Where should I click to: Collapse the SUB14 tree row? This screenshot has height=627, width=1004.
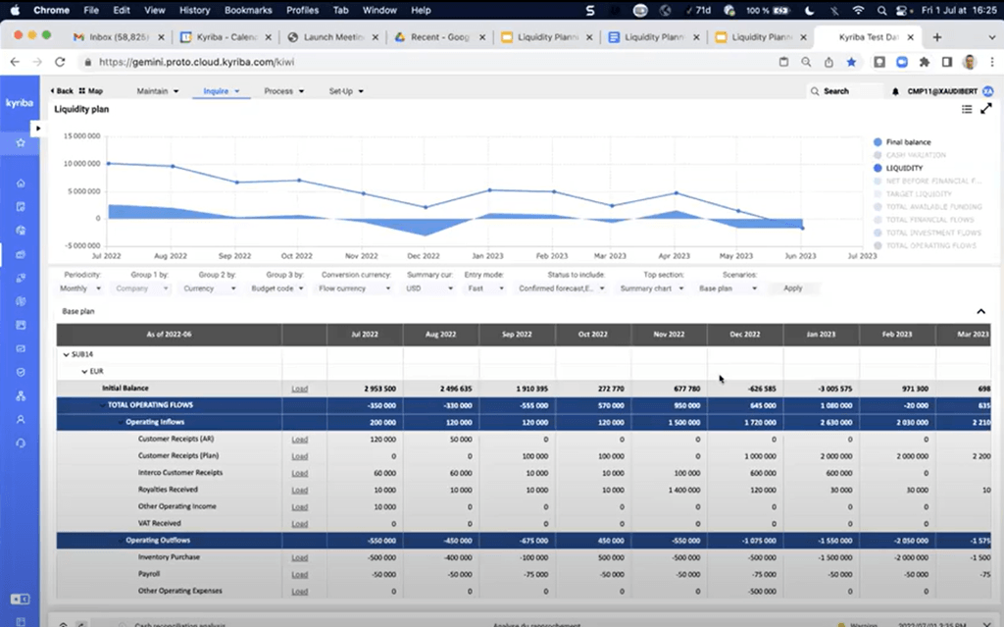68,354
